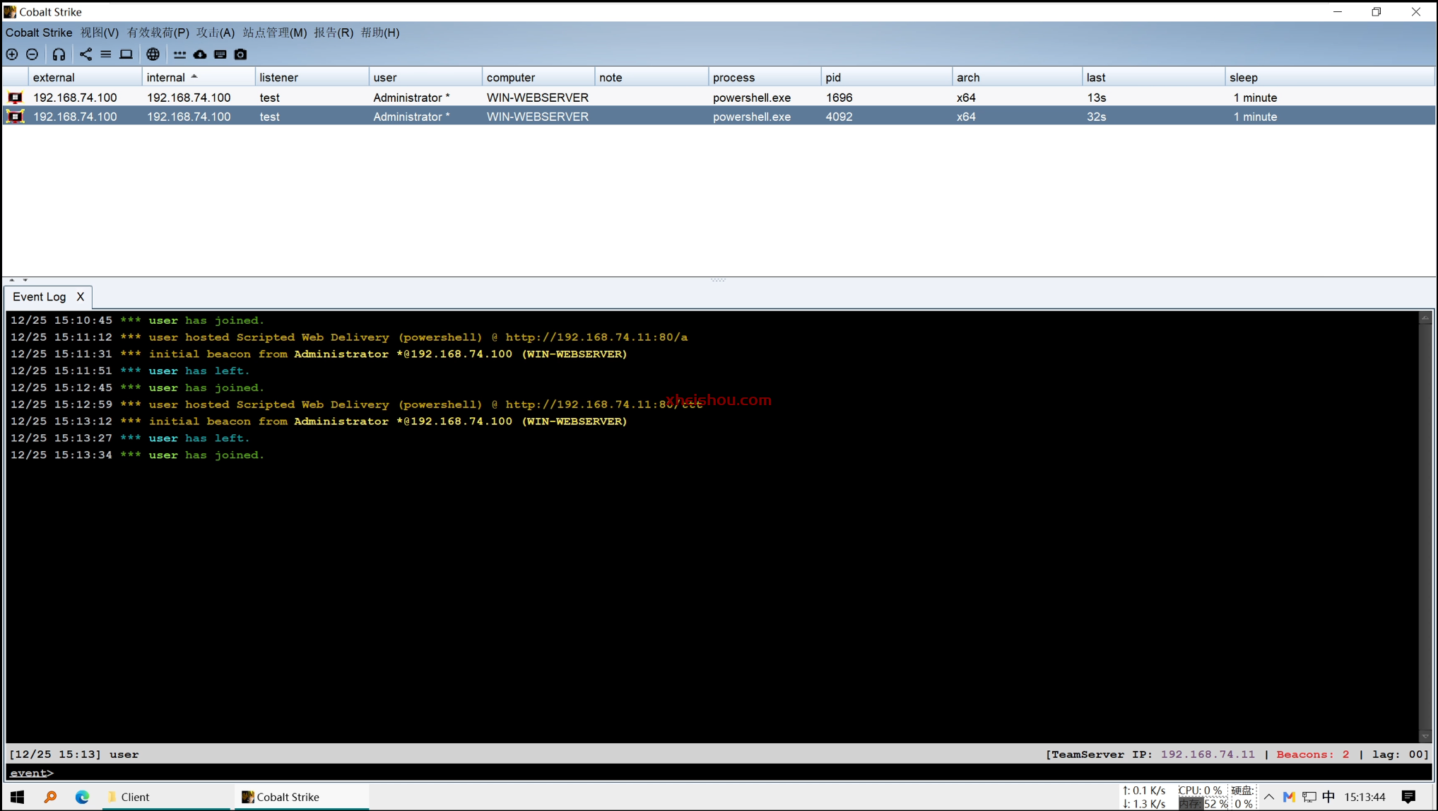Open the notification center icon
Viewport: 1438px width, 811px height.
pos(1408,797)
